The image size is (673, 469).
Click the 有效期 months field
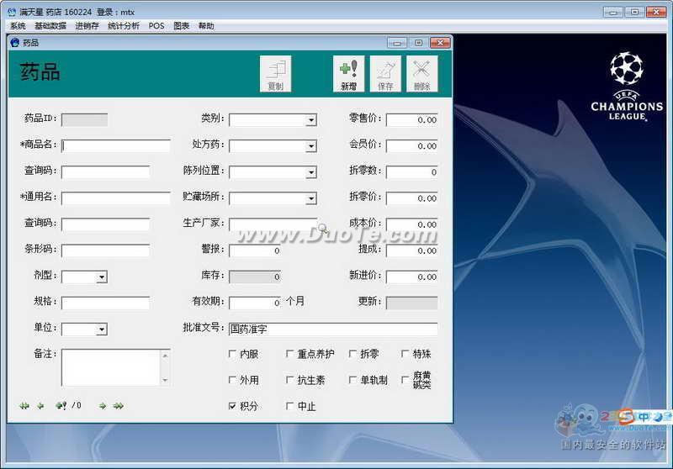255,303
